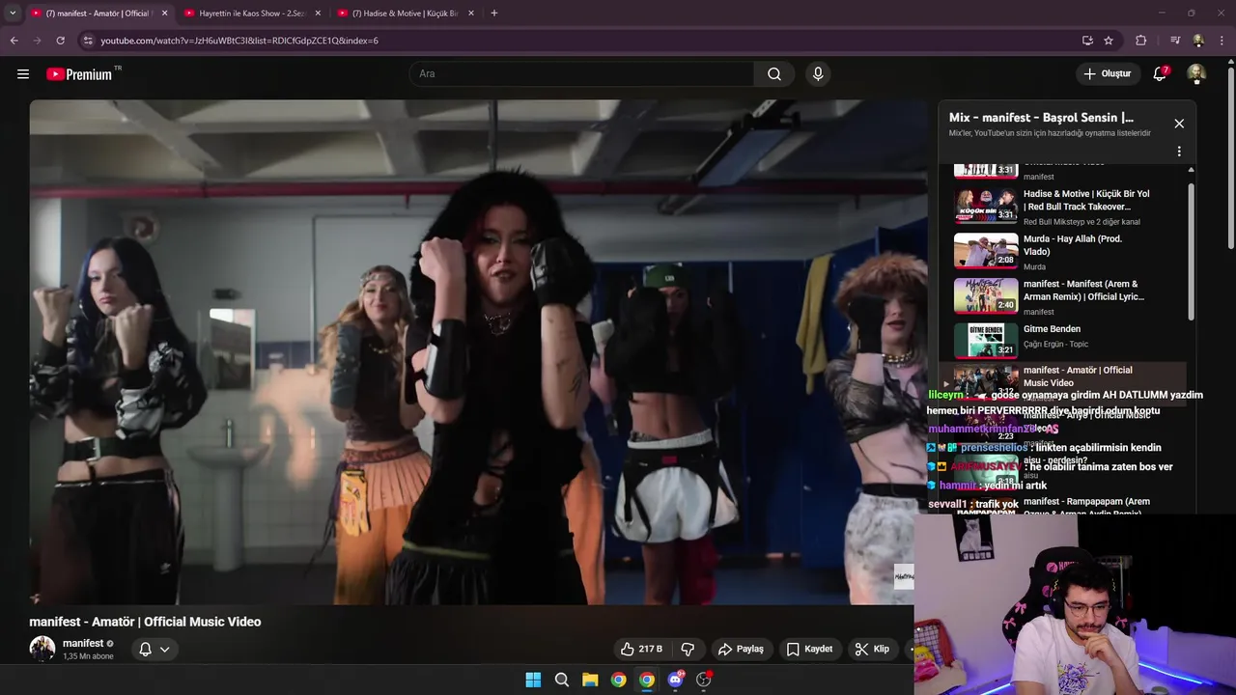The height and width of the screenshot is (695, 1236).
Task: Open manifest channel avatar
Action: tap(42, 649)
